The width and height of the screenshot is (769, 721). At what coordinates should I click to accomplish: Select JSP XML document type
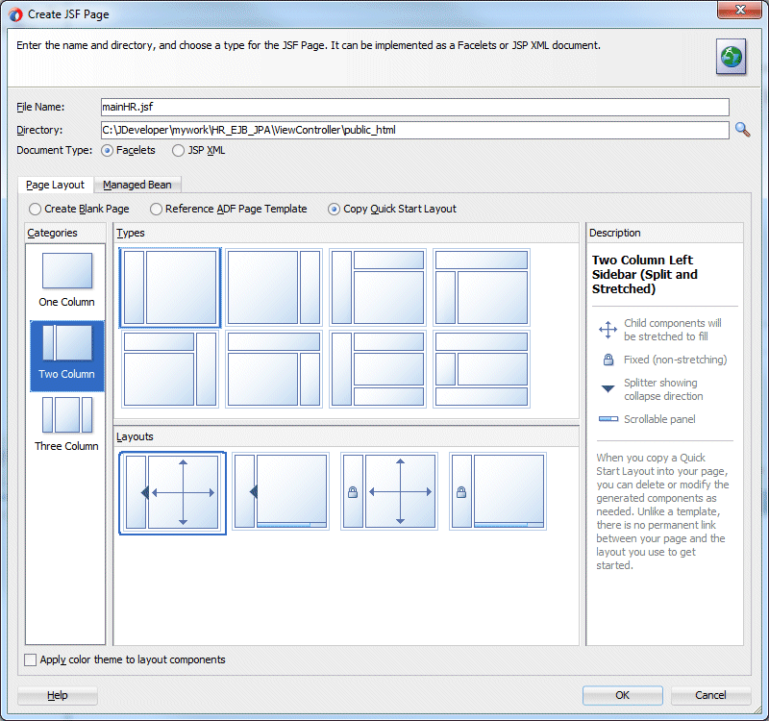coord(178,151)
